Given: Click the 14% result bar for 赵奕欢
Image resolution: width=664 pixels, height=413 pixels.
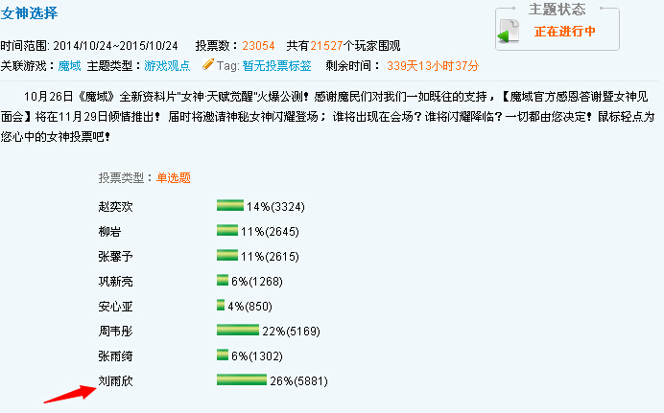Looking at the screenshot, I should point(230,206).
